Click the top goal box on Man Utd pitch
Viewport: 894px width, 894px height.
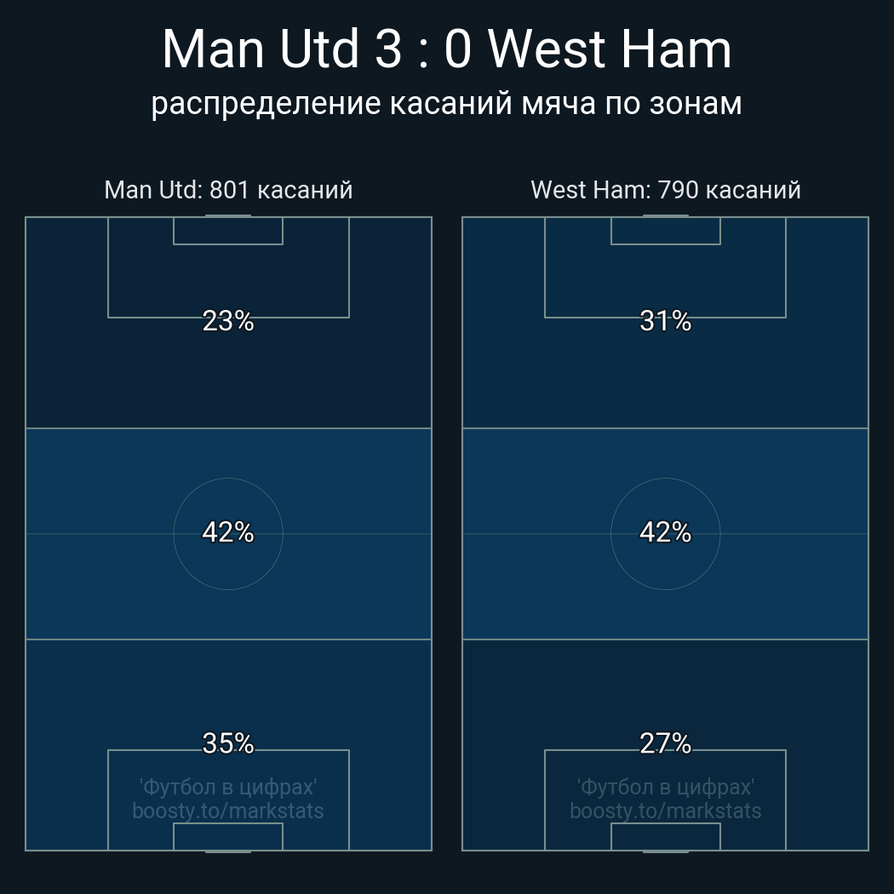(x=228, y=231)
